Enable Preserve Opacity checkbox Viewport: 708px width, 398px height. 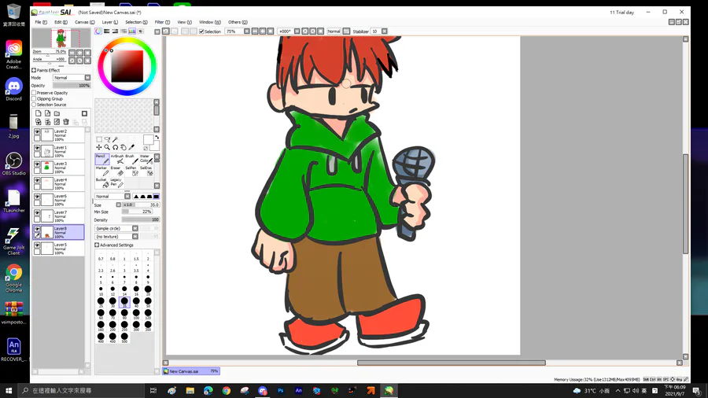[x=34, y=93]
